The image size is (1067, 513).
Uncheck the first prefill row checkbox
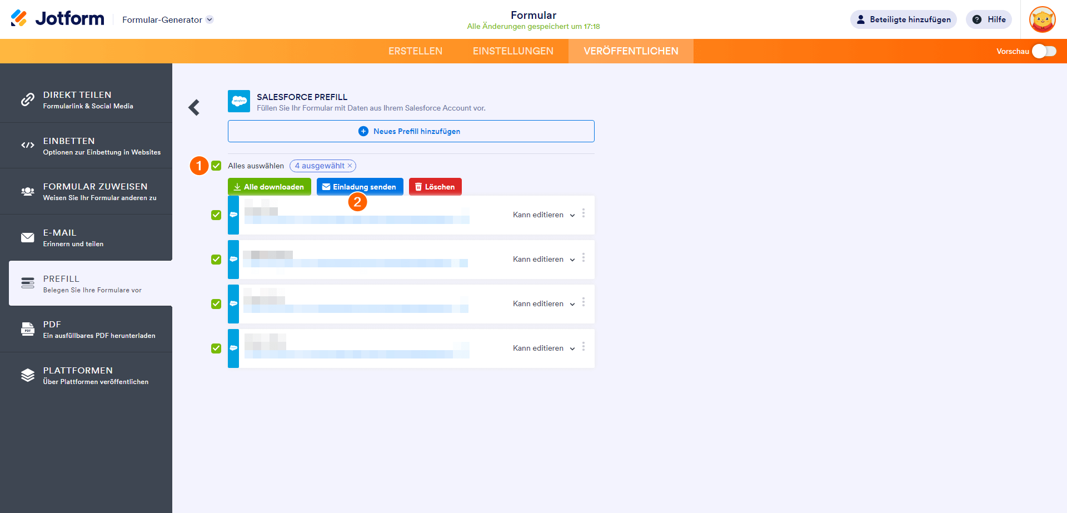[x=216, y=215]
